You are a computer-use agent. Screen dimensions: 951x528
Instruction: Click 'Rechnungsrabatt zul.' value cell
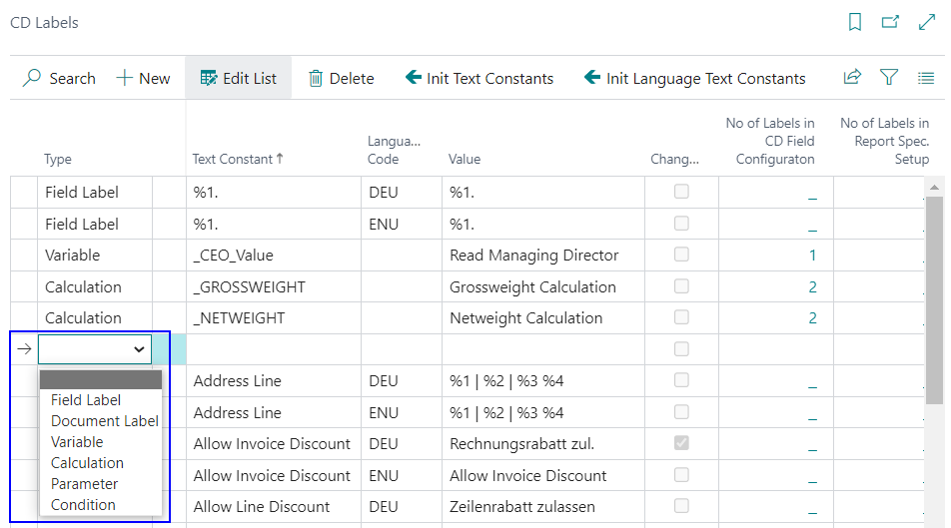coord(543,444)
